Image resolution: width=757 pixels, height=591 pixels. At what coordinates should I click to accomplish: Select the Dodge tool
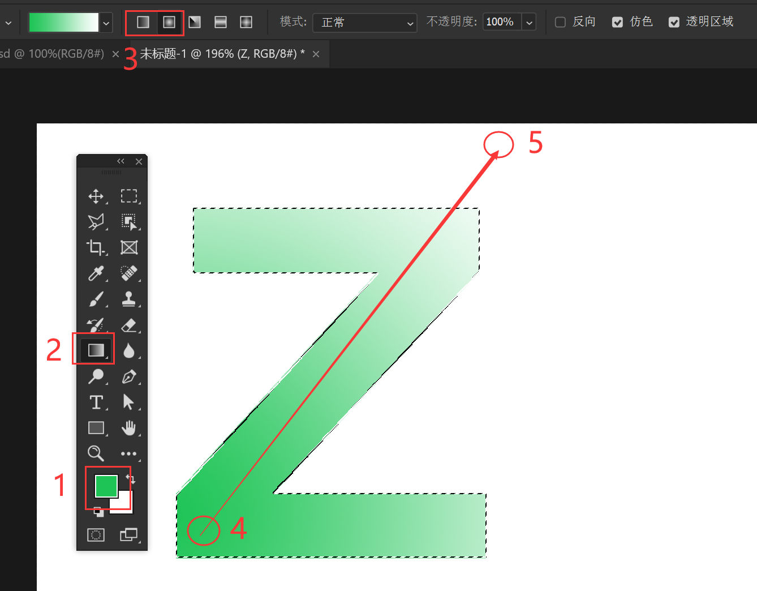[x=96, y=376]
